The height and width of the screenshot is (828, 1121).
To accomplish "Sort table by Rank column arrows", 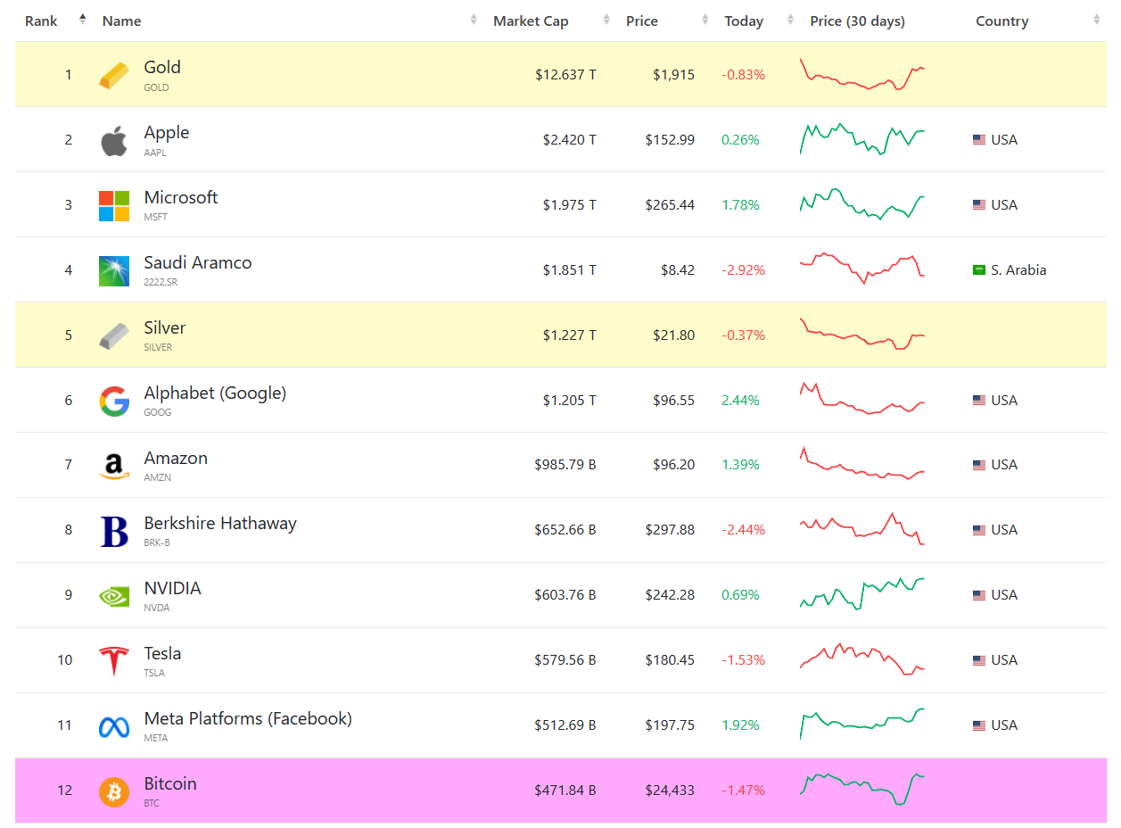I will coord(83,20).
